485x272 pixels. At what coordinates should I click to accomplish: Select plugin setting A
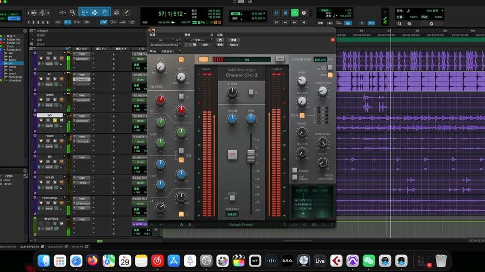click(182, 225)
